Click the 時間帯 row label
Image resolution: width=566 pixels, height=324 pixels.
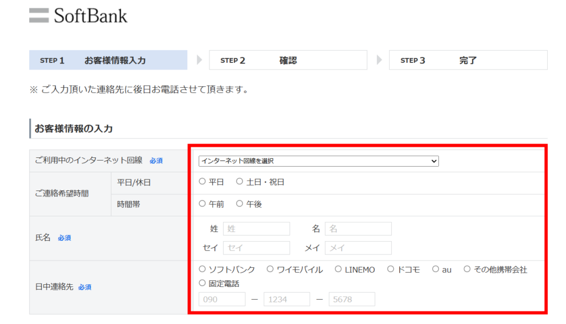coord(128,204)
